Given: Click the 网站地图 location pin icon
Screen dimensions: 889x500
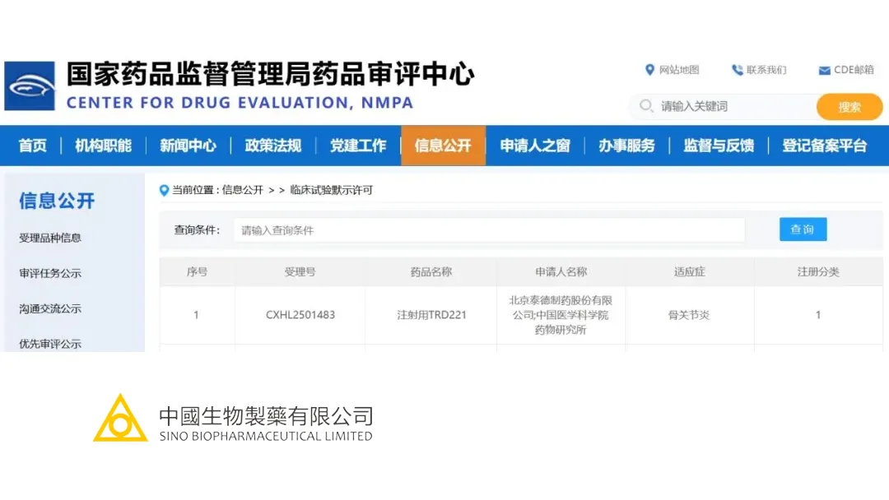Looking at the screenshot, I should 650,70.
